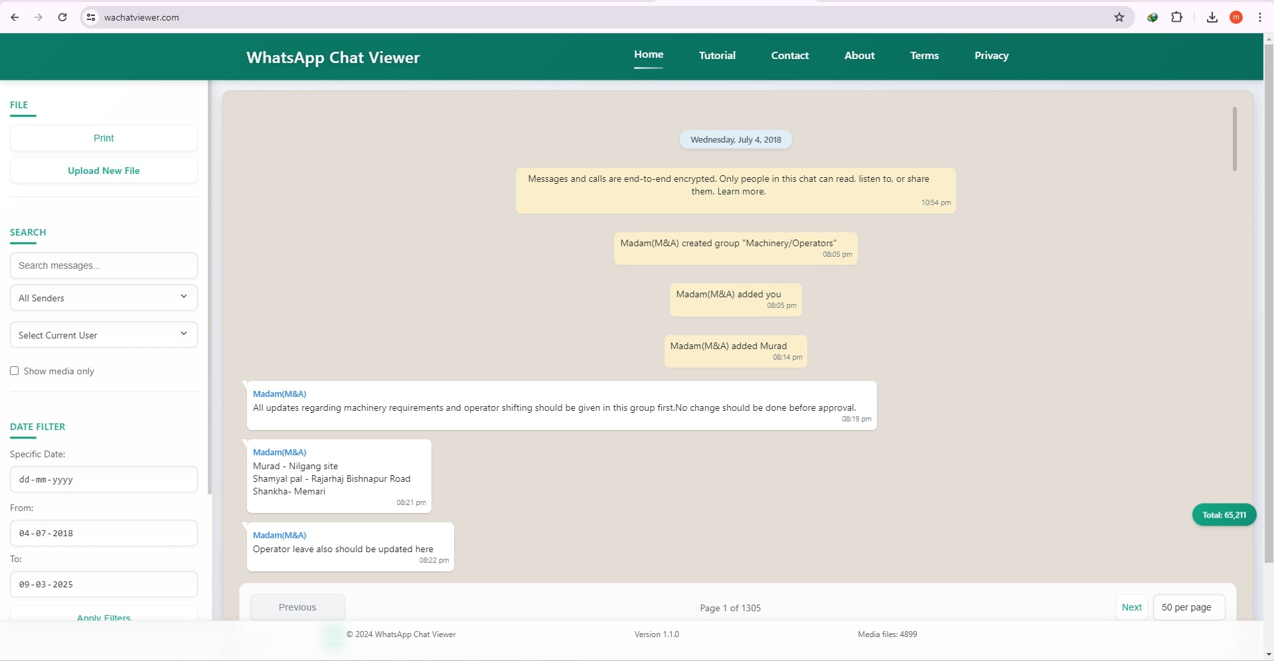1274x661 pixels.
Task: Open the All Senders dropdown
Action: click(103, 297)
